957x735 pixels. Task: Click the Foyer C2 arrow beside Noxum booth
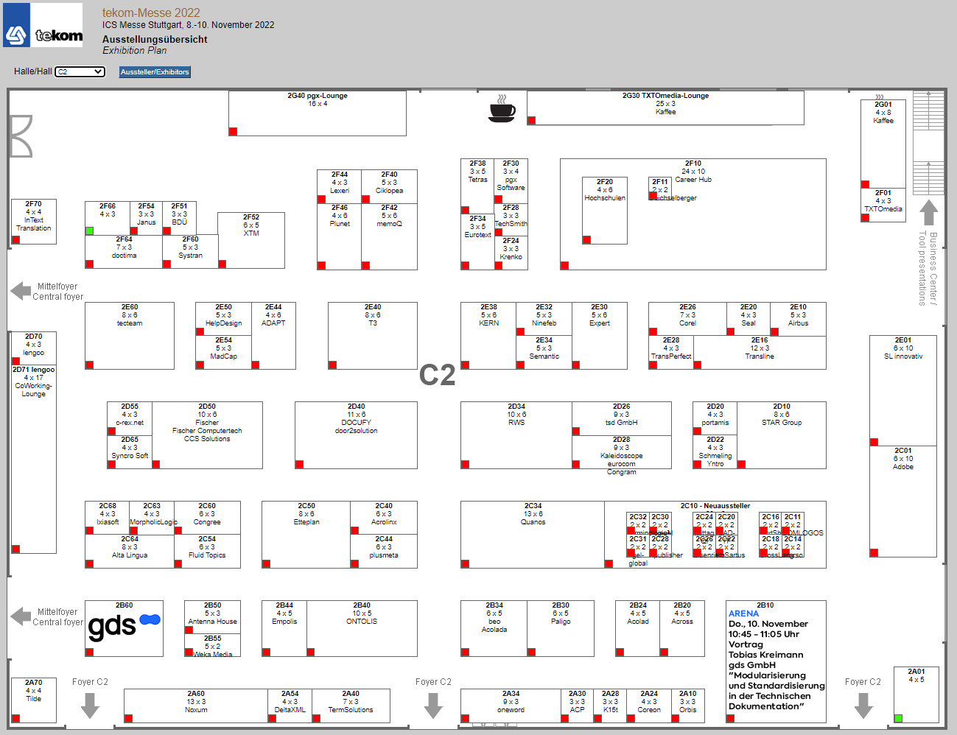click(x=90, y=705)
